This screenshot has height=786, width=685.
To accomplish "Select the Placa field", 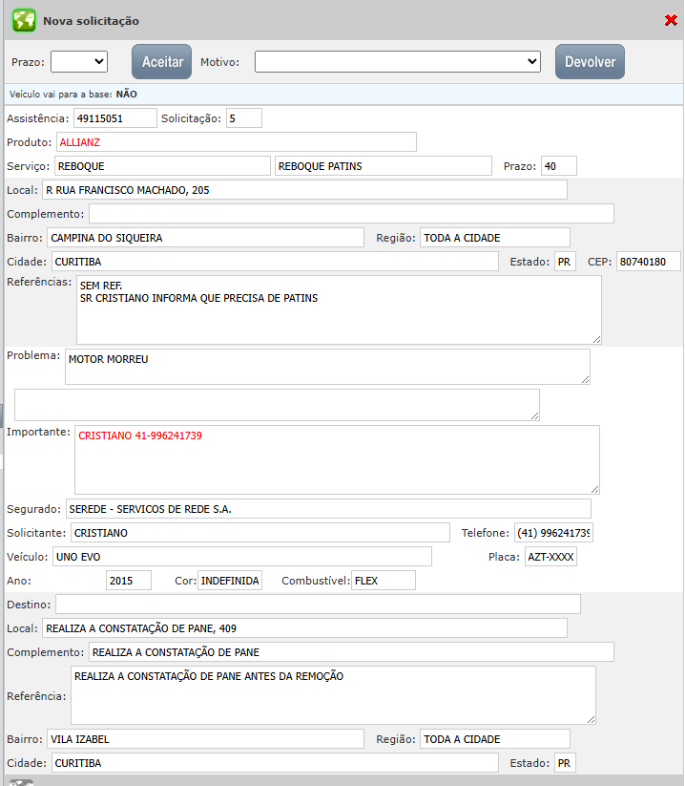I will pyautogui.click(x=550, y=557).
